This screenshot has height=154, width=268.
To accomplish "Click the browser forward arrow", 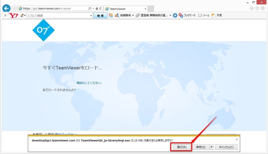I will [x=14, y=8].
